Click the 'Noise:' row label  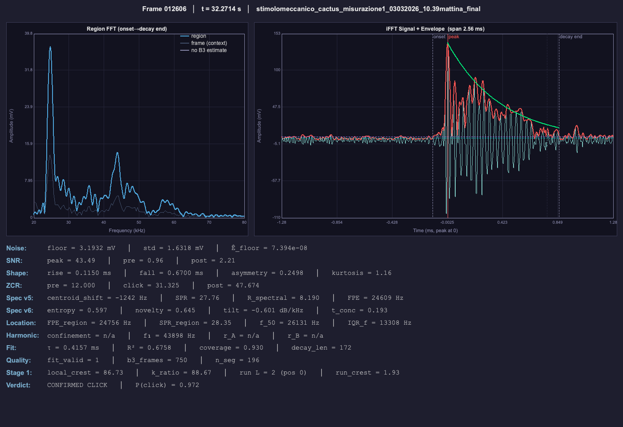[16, 248]
